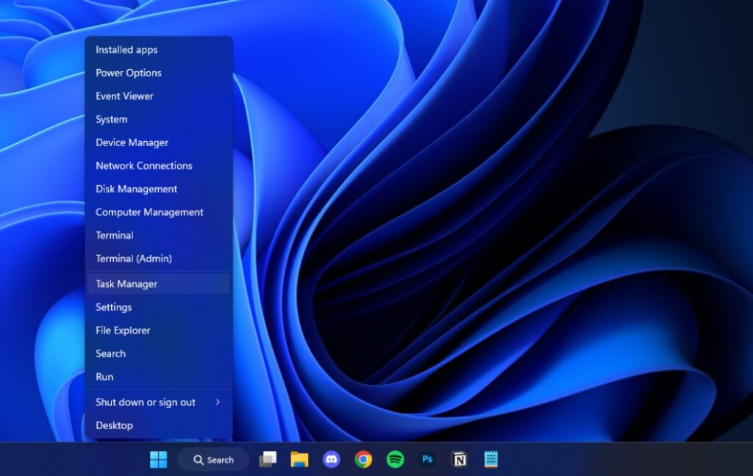Open the Windows Start button
Screen dimensions: 753x476
[x=159, y=459]
